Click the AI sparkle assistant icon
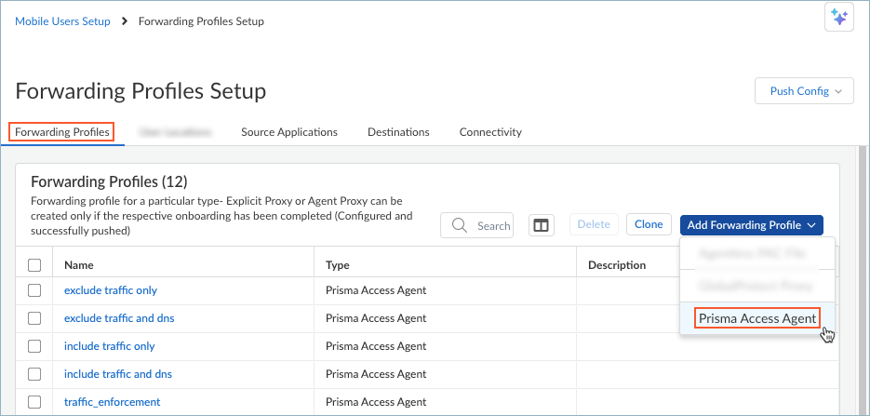 point(839,18)
